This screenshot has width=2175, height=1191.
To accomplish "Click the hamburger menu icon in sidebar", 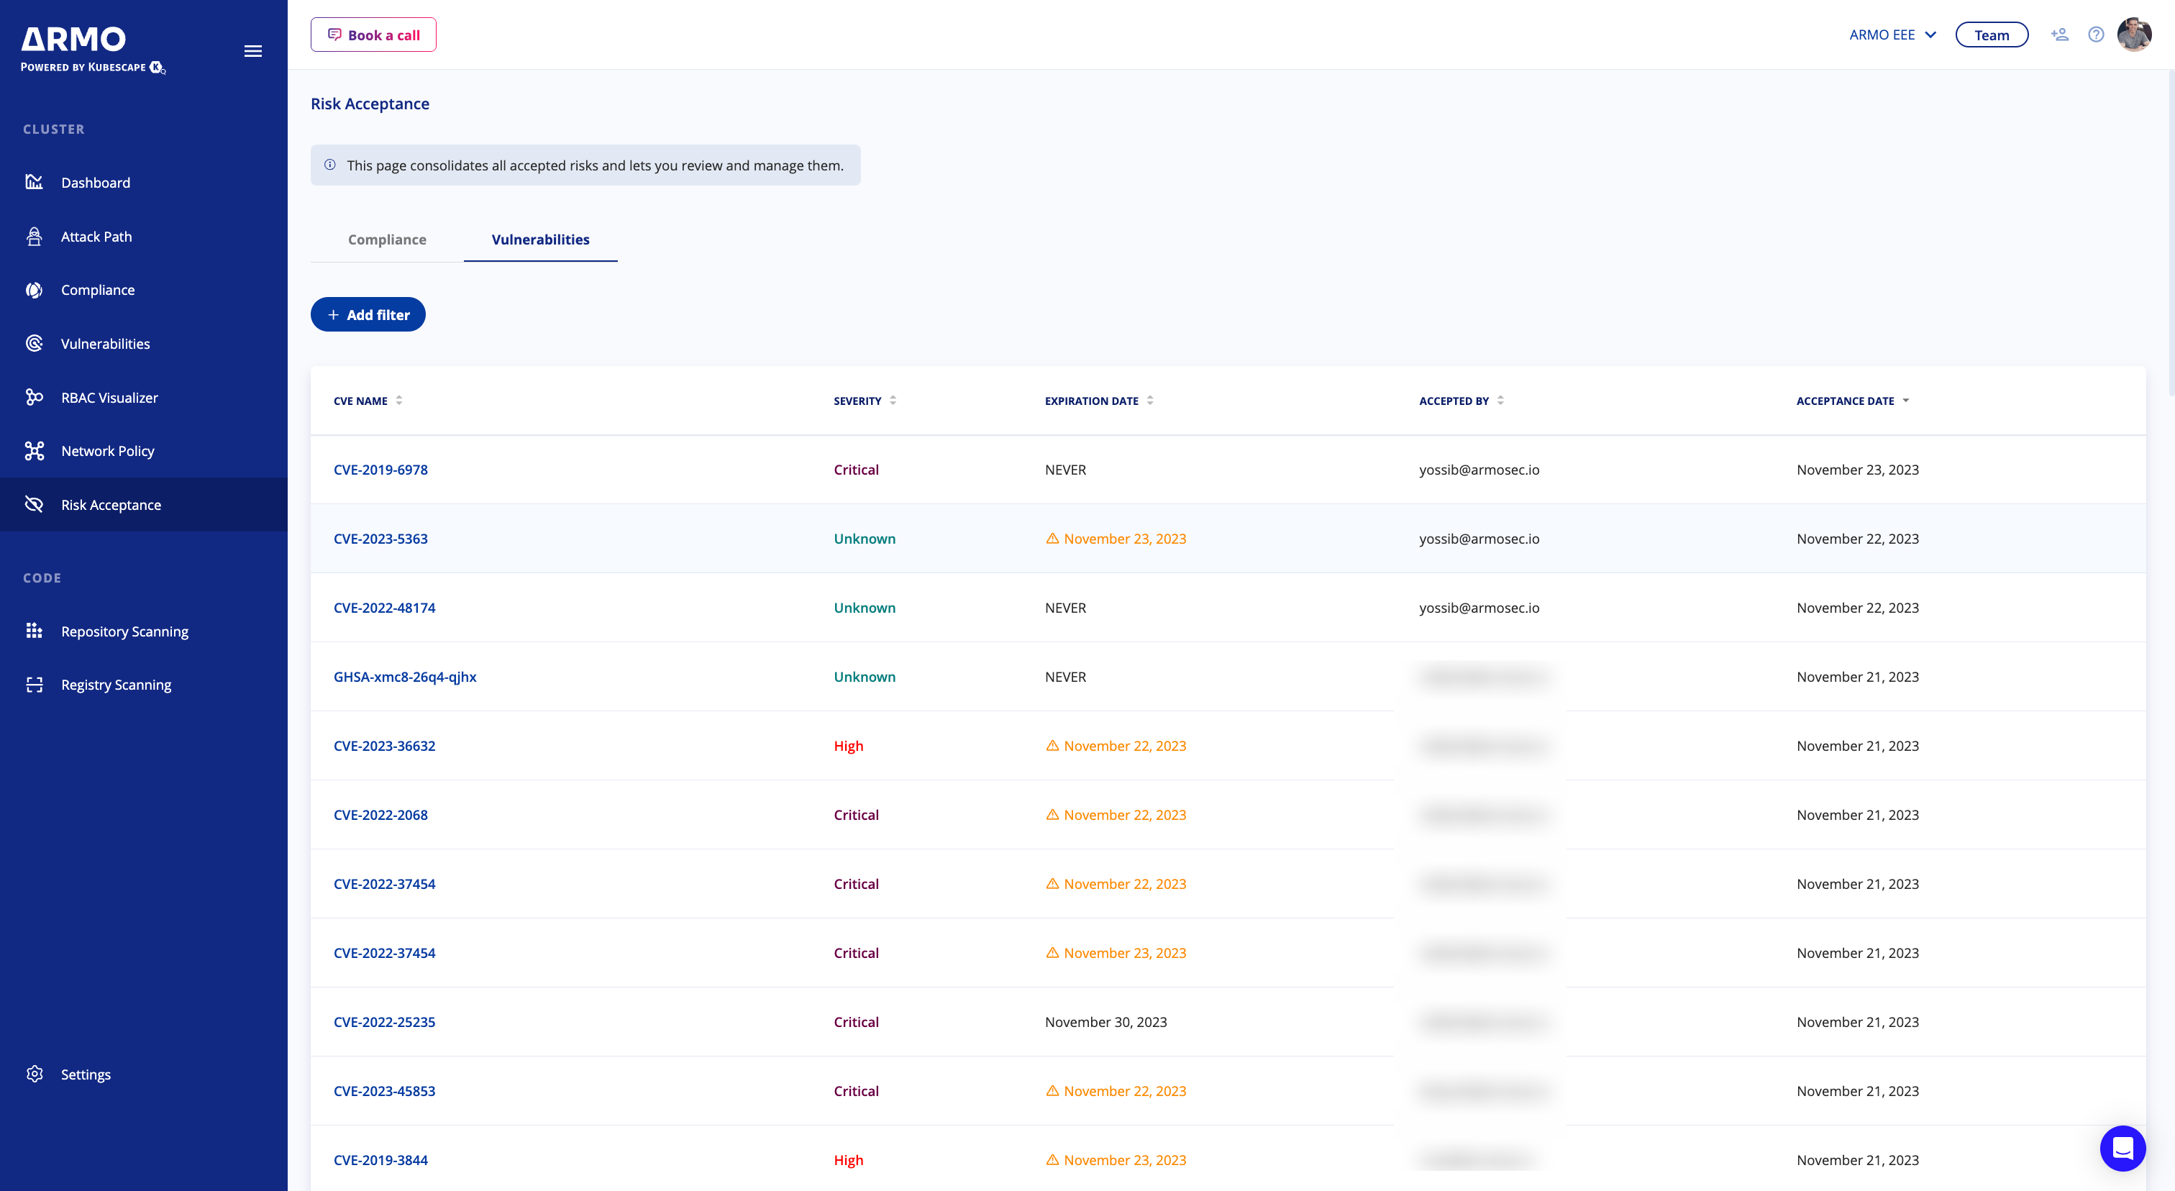I will click(x=252, y=52).
